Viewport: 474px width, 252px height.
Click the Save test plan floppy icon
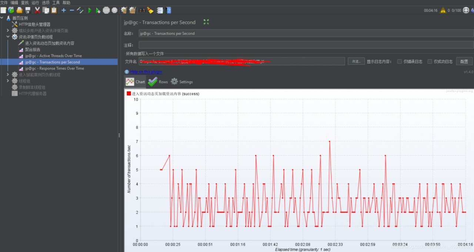click(x=27, y=10)
